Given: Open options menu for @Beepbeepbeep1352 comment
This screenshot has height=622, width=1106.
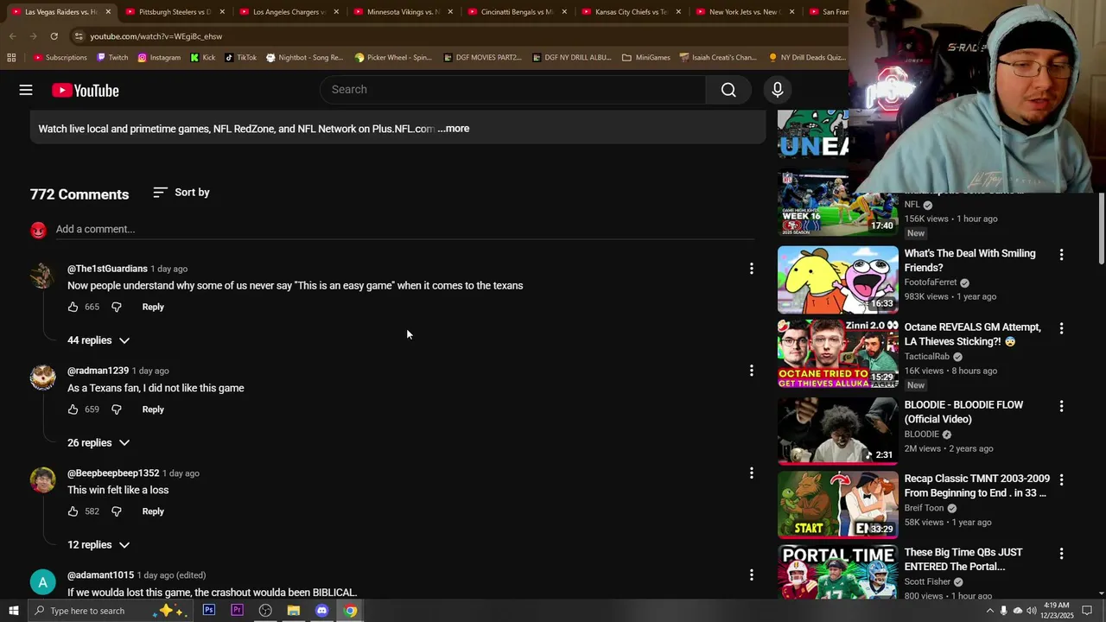Looking at the screenshot, I should tap(752, 473).
